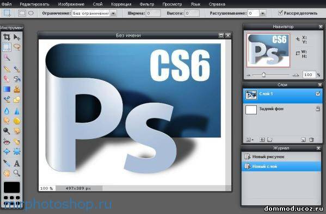
Task: Select the Crop tool
Action: pyautogui.click(x=7, y=37)
